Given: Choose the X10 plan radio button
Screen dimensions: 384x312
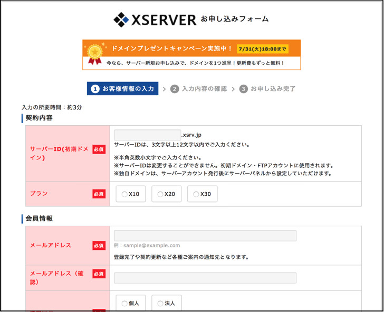Looking at the screenshot, I should point(124,194).
